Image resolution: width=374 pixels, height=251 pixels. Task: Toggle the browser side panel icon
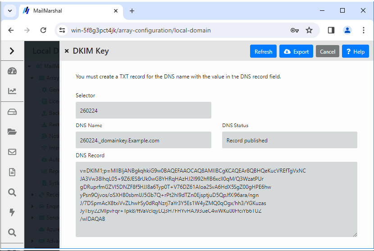331,30
